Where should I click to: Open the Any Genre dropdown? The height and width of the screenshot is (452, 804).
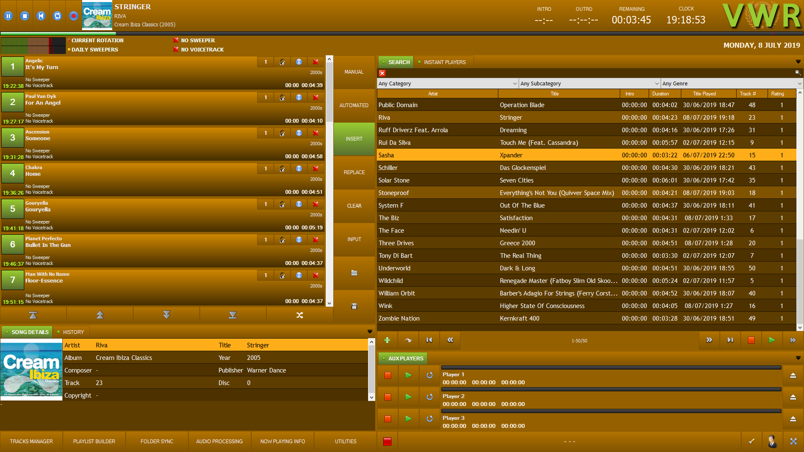pos(732,84)
